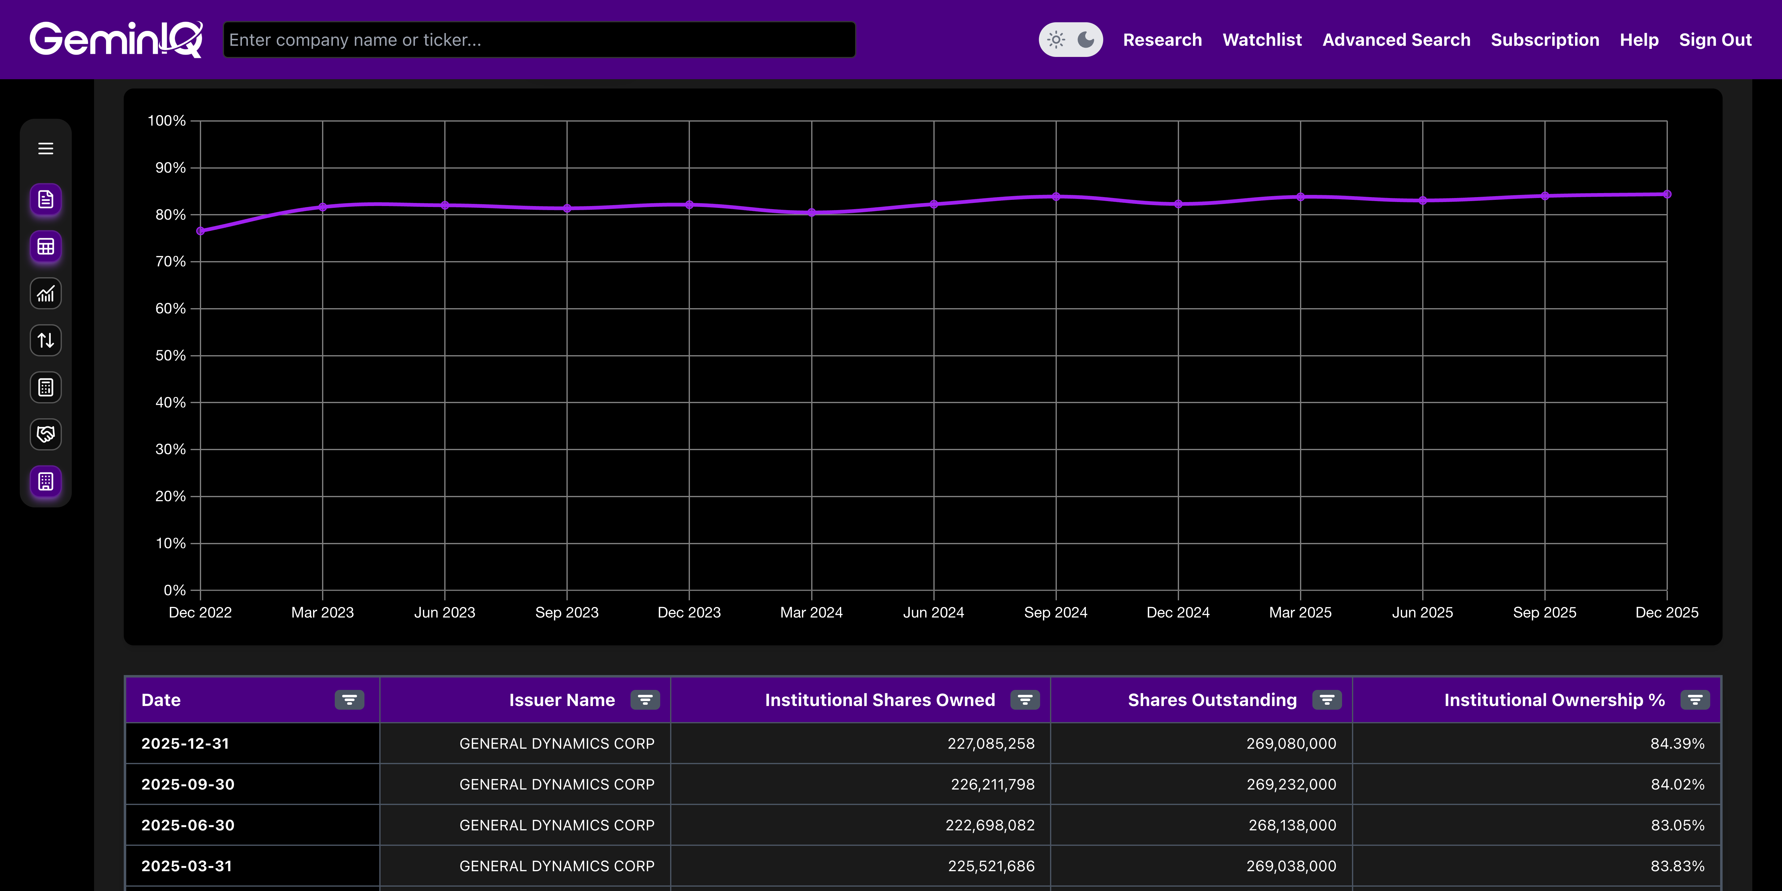Viewport: 1782px width, 891px height.
Task: Click the handshake sidebar icon
Action: coord(46,434)
